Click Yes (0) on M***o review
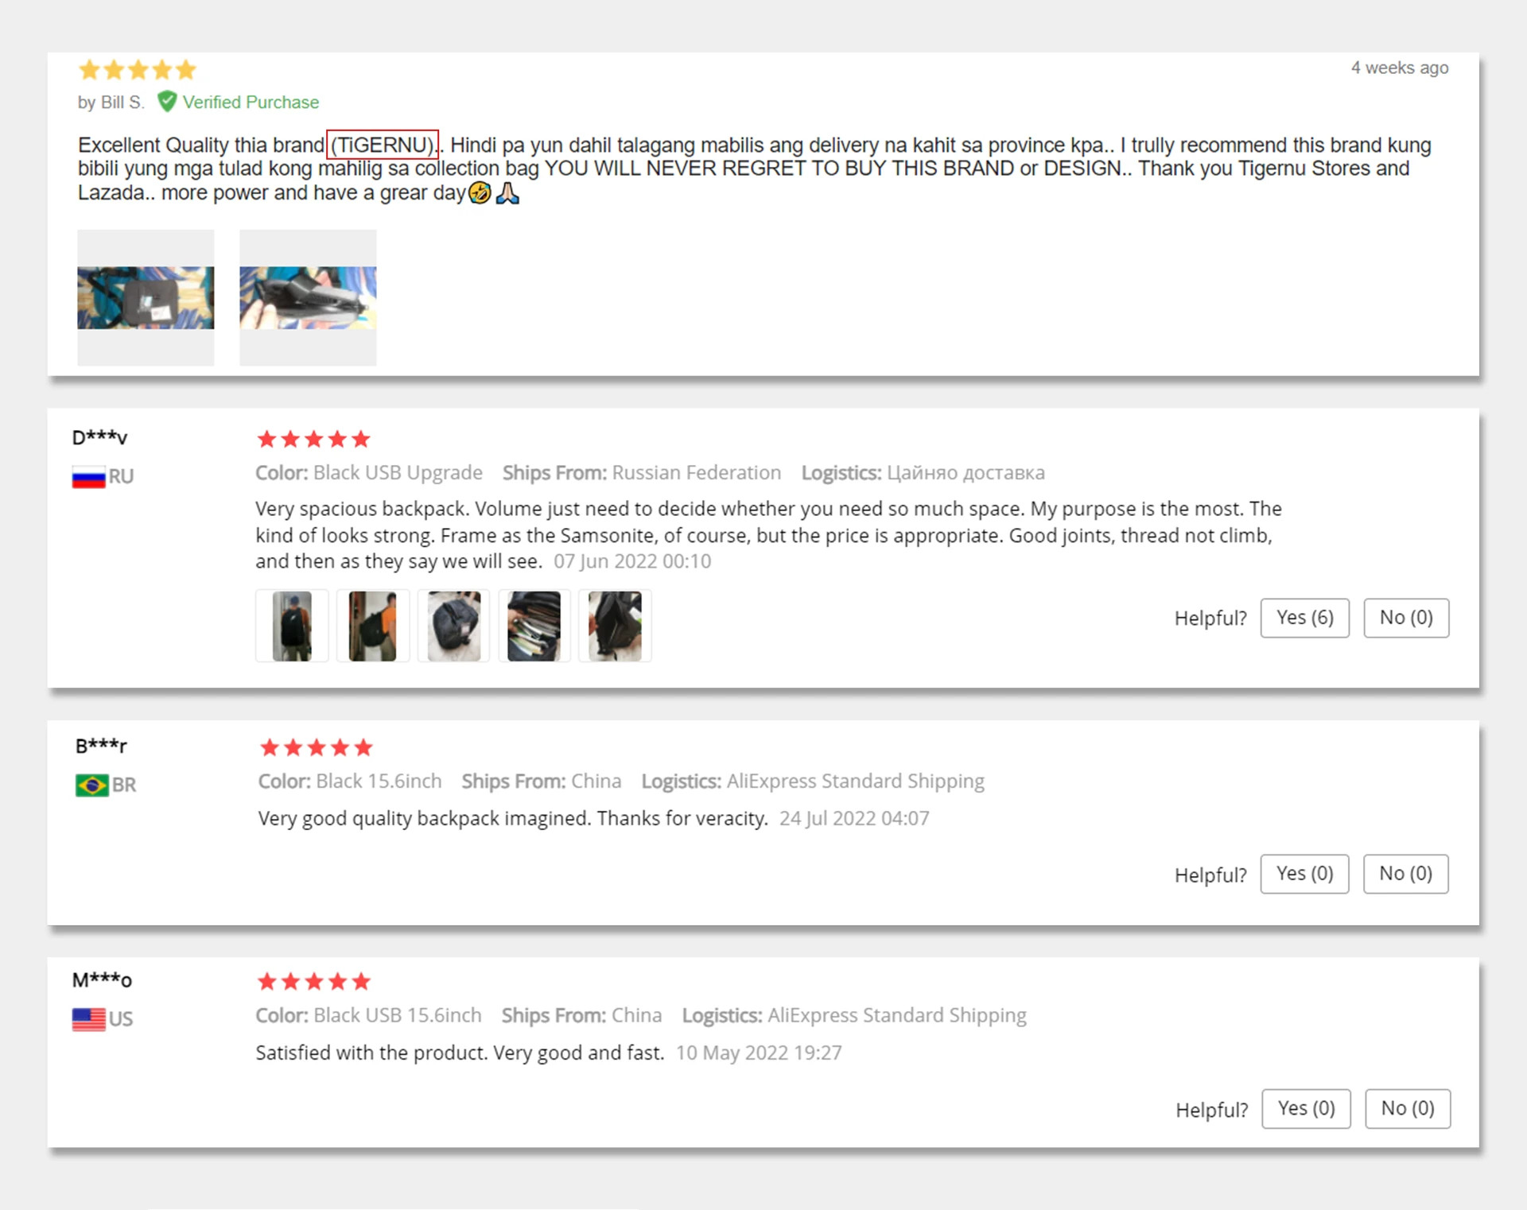This screenshot has height=1210, width=1527. [x=1306, y=1108]
